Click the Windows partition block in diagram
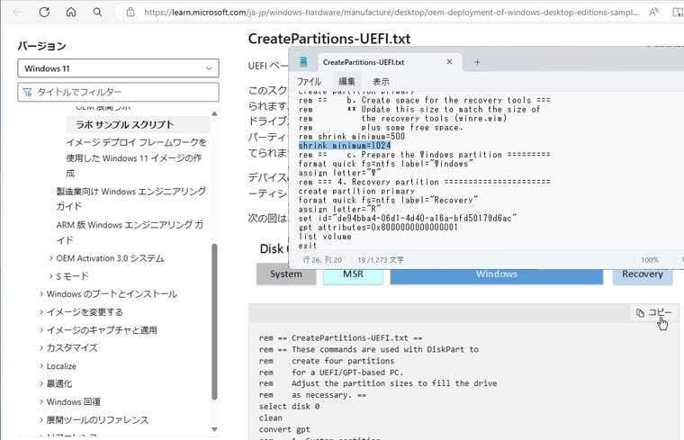This screenshot has width=684, height=440. point(497,274)
